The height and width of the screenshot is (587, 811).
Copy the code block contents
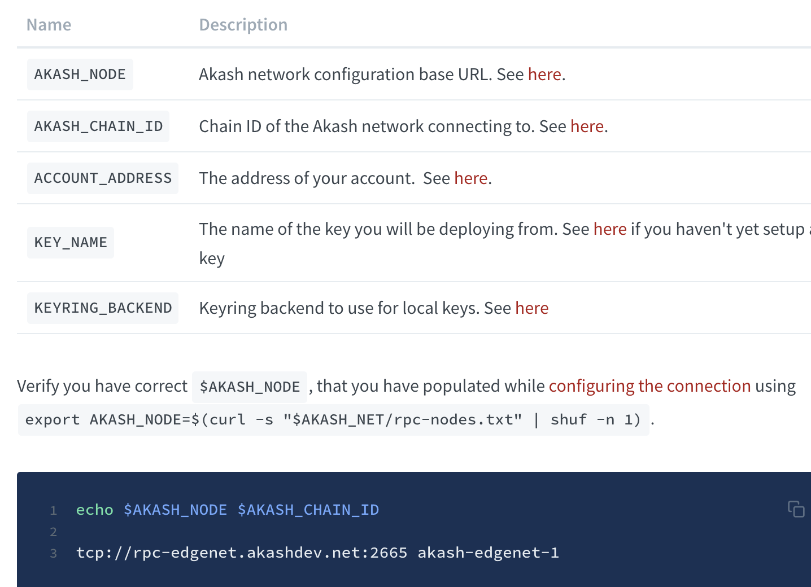coord(796,509)
